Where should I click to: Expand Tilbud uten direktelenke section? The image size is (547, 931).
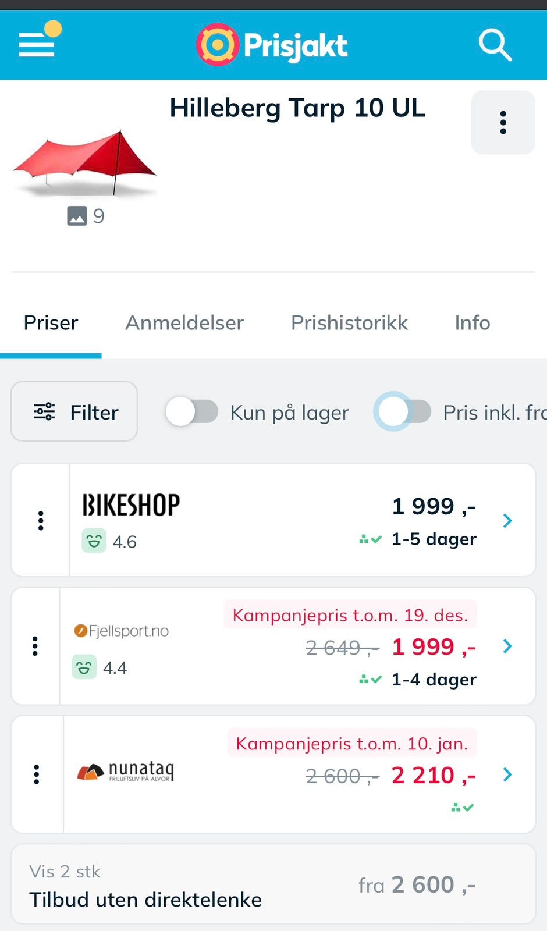273,884
